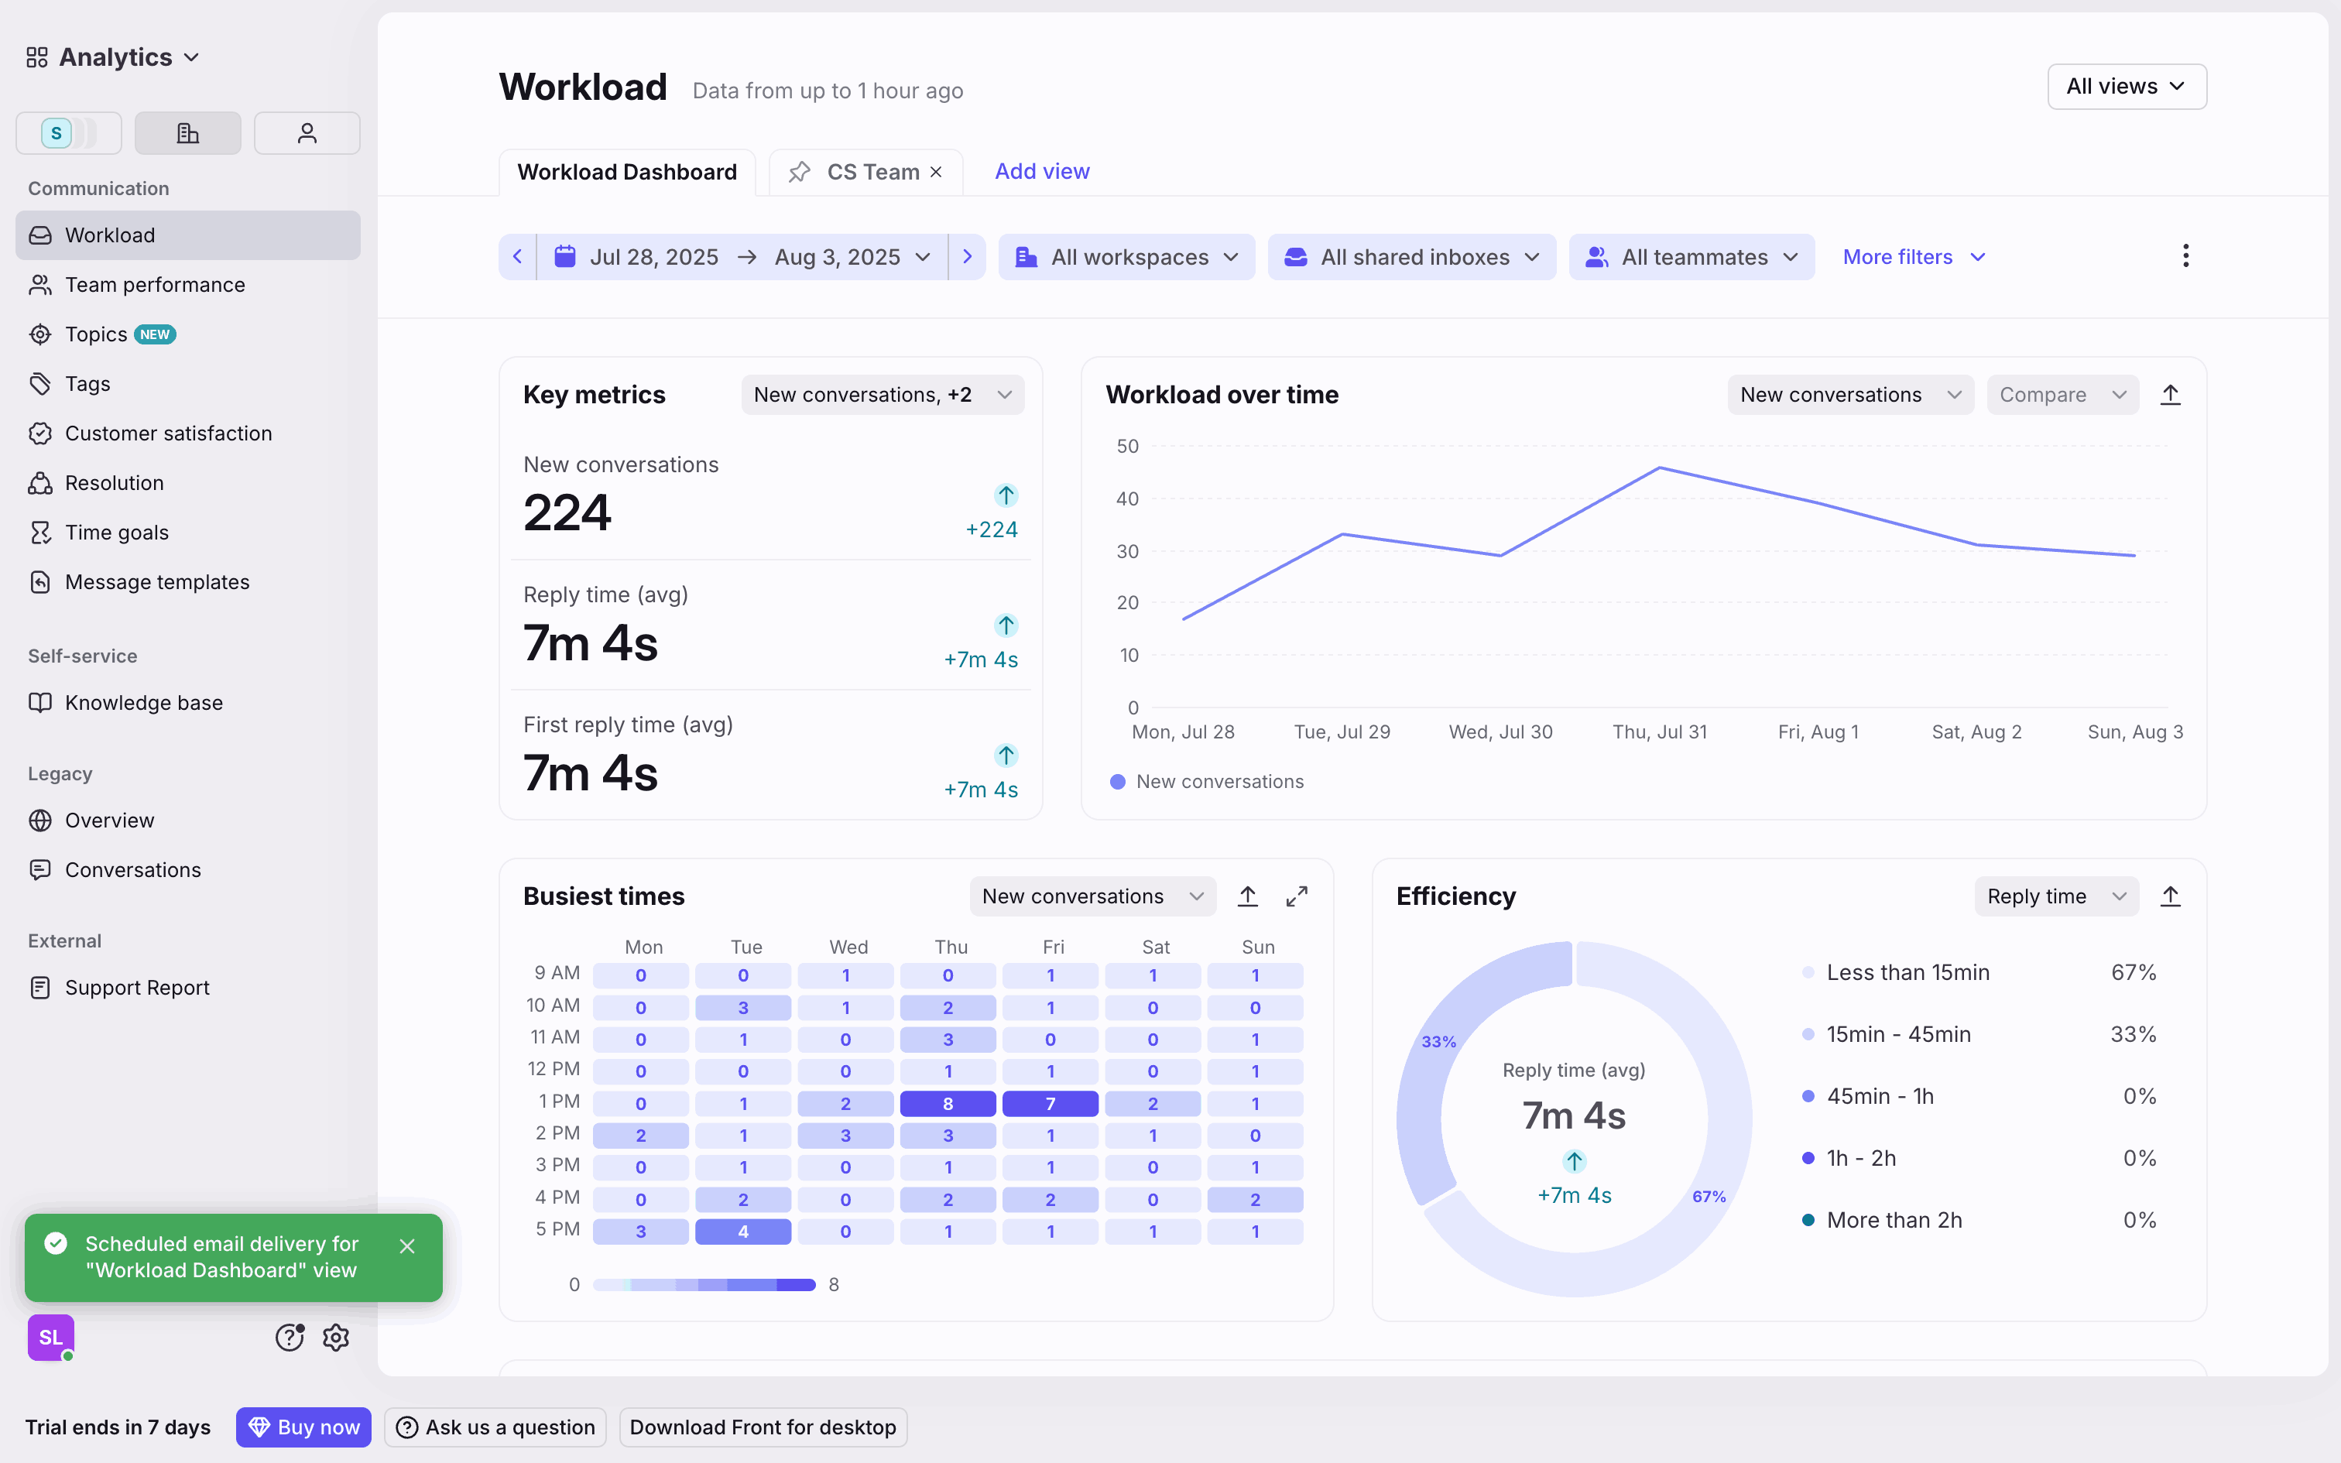
Task: Open the three-dot options menu
Action: 2185,256
